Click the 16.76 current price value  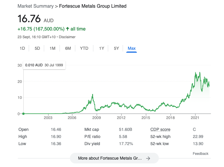coord(29,19)
